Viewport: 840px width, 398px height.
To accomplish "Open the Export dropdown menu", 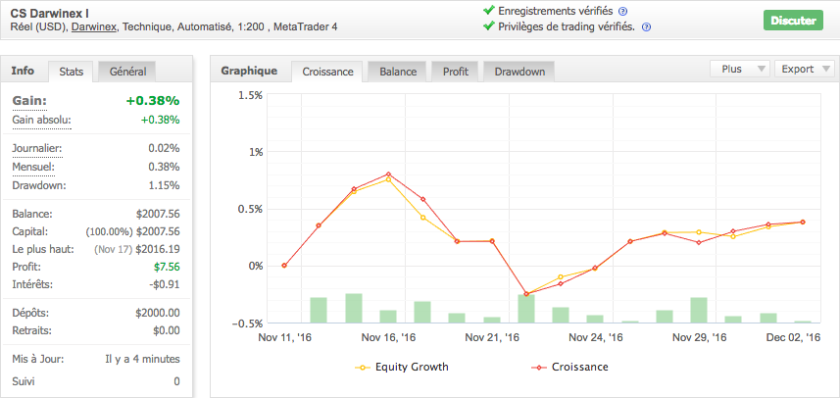I will pos(805,70).
